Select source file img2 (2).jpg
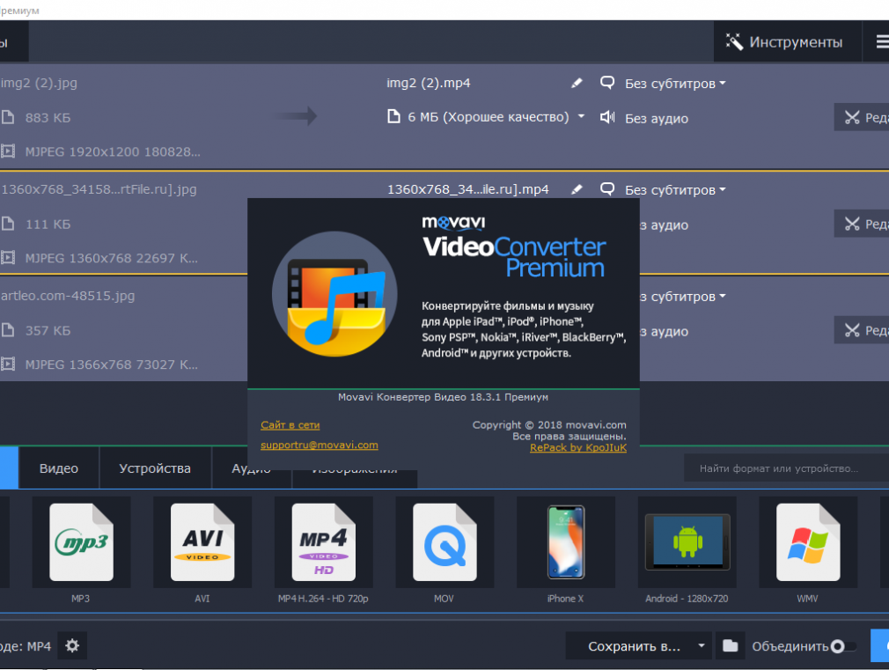889x670 pixels. pyautogui.click(x=39, y=83)
